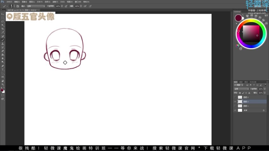Open the 图像(I) menu

[24, 2]
